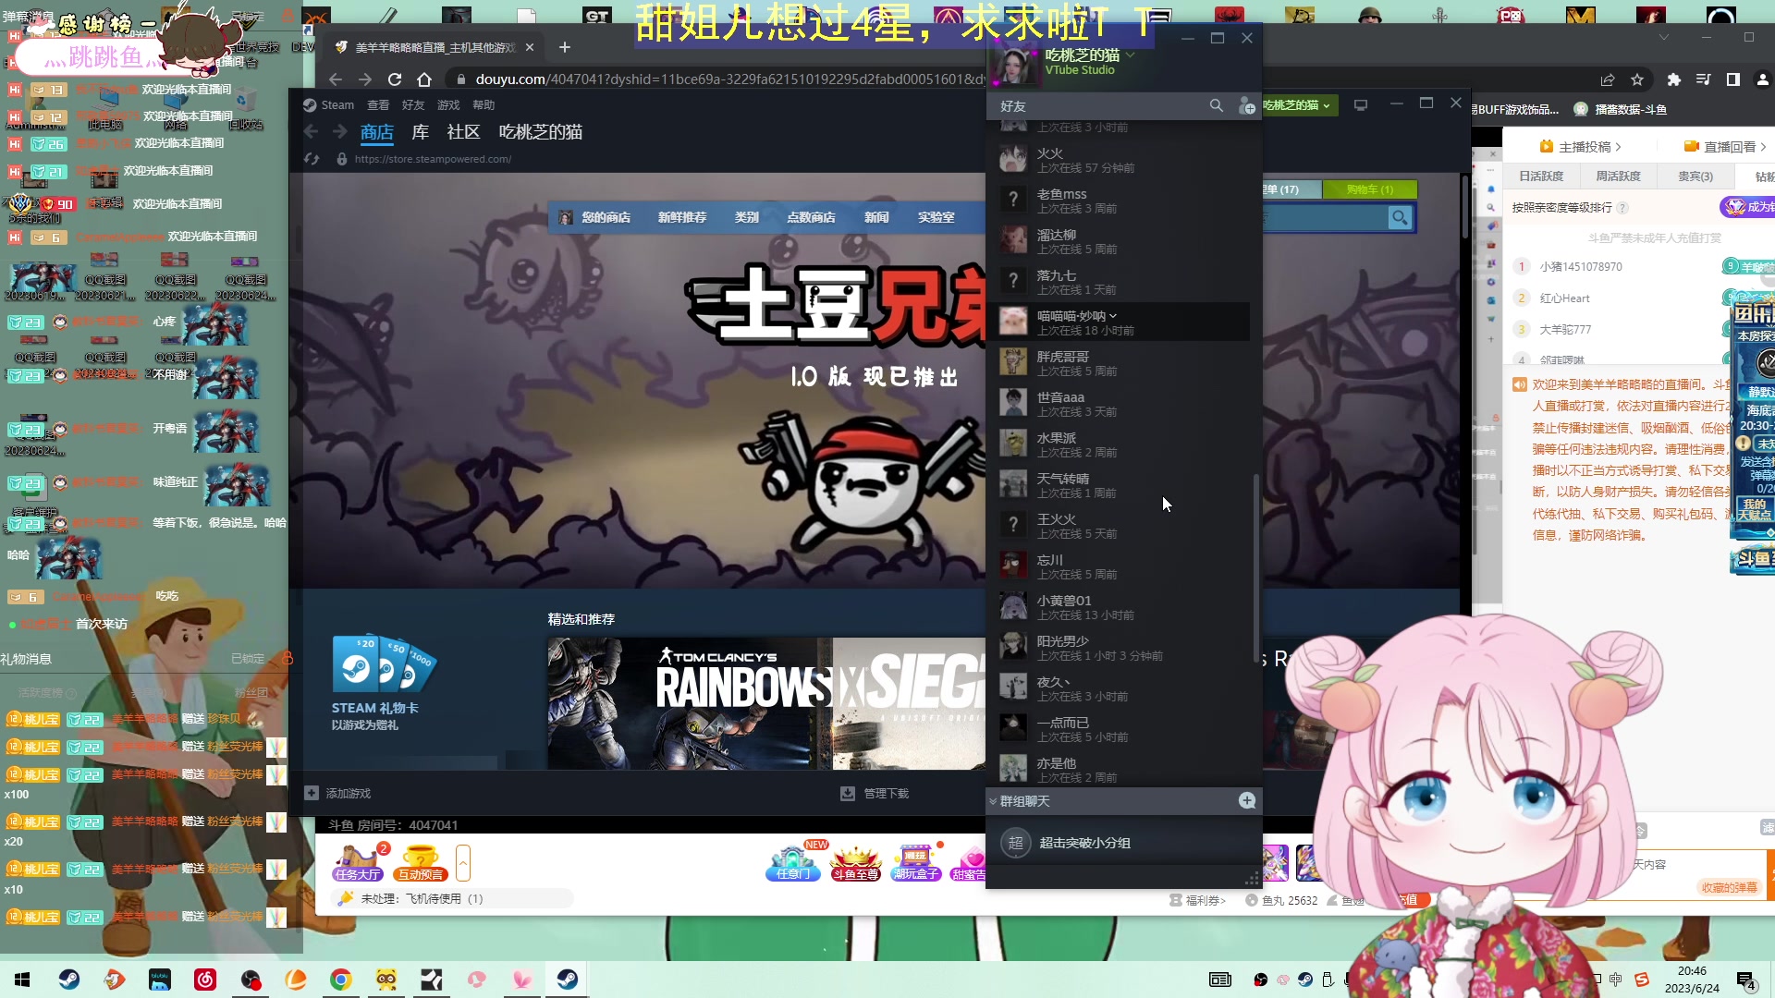Collapse the 群组聊天 section

point(993,801)
